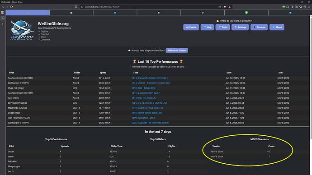Open the Brave Rewards triangle icon
Image resolution: width=312 pixels, height=175 pixels.
[x=230, y=7]
